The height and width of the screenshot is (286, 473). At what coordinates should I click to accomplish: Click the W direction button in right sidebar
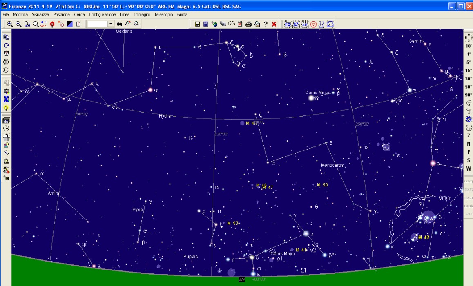coord(469,168)
